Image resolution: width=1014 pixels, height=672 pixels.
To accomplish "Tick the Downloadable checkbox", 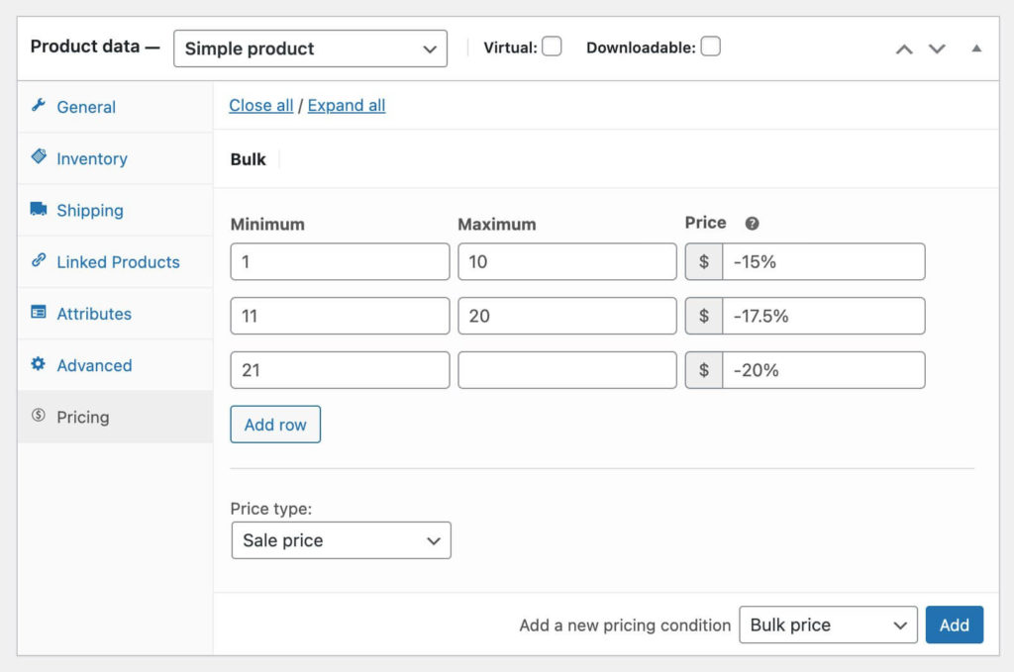I will 711,47.
